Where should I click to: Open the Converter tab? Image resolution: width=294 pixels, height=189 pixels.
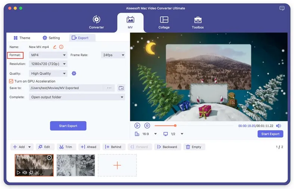[96, 22]
